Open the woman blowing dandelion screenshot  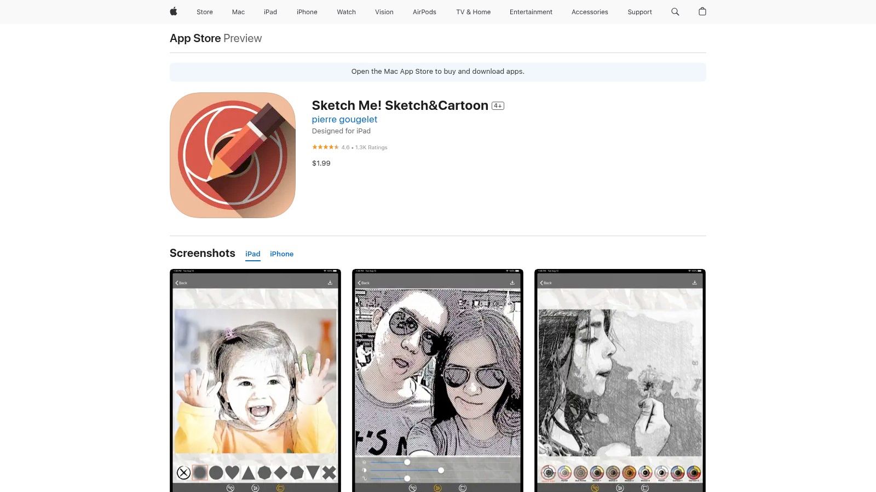point(620,380)
